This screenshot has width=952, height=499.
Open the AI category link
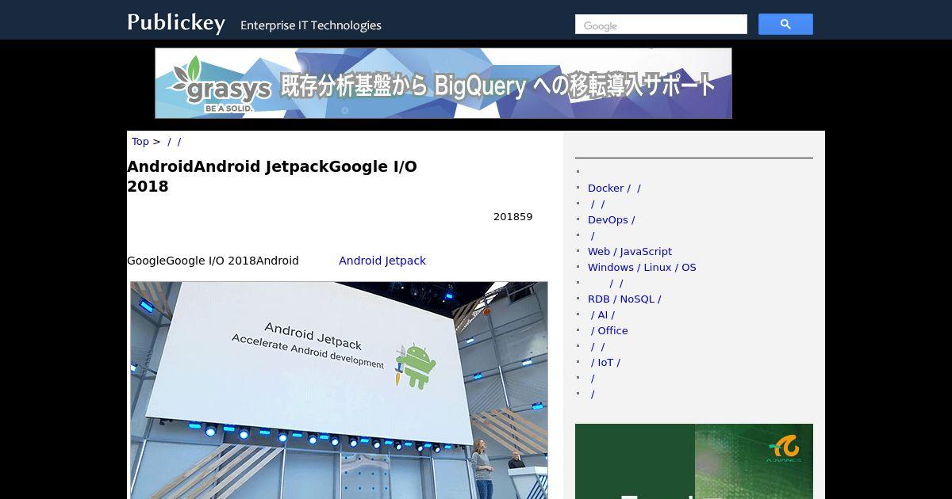pos(602,315)
